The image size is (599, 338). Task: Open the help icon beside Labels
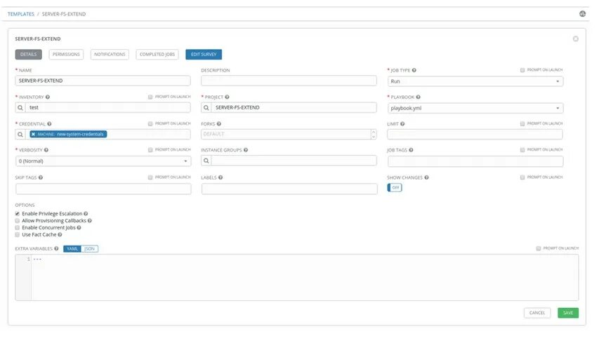(x=220, y=177)
